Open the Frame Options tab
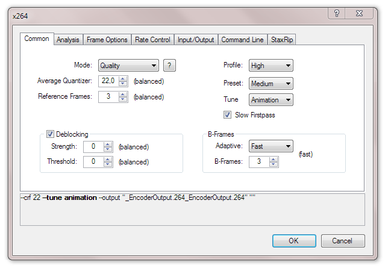 (x=107, y=40)
